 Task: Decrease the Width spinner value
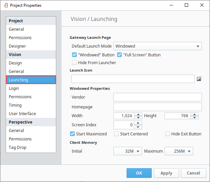138,118
